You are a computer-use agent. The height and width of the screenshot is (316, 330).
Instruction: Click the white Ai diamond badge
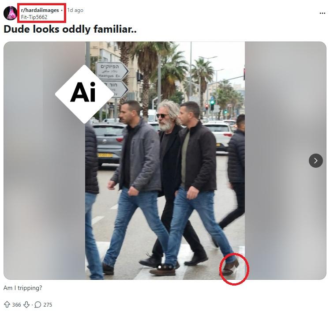point(84,94)
